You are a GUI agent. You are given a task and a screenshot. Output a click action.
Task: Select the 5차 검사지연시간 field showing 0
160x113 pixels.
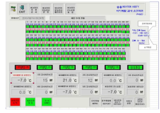tap(88, 92)
